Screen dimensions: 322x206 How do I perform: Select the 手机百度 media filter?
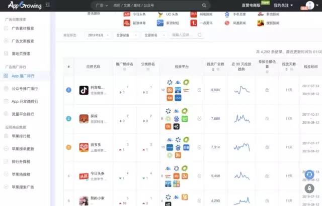235,15
